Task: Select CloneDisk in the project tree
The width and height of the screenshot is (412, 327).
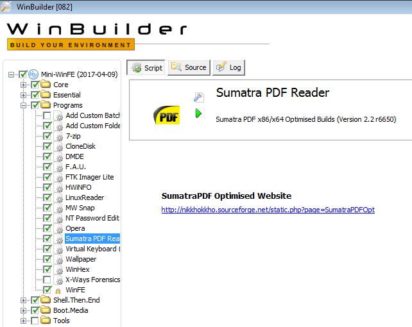Action: click(x=80, y=146)
